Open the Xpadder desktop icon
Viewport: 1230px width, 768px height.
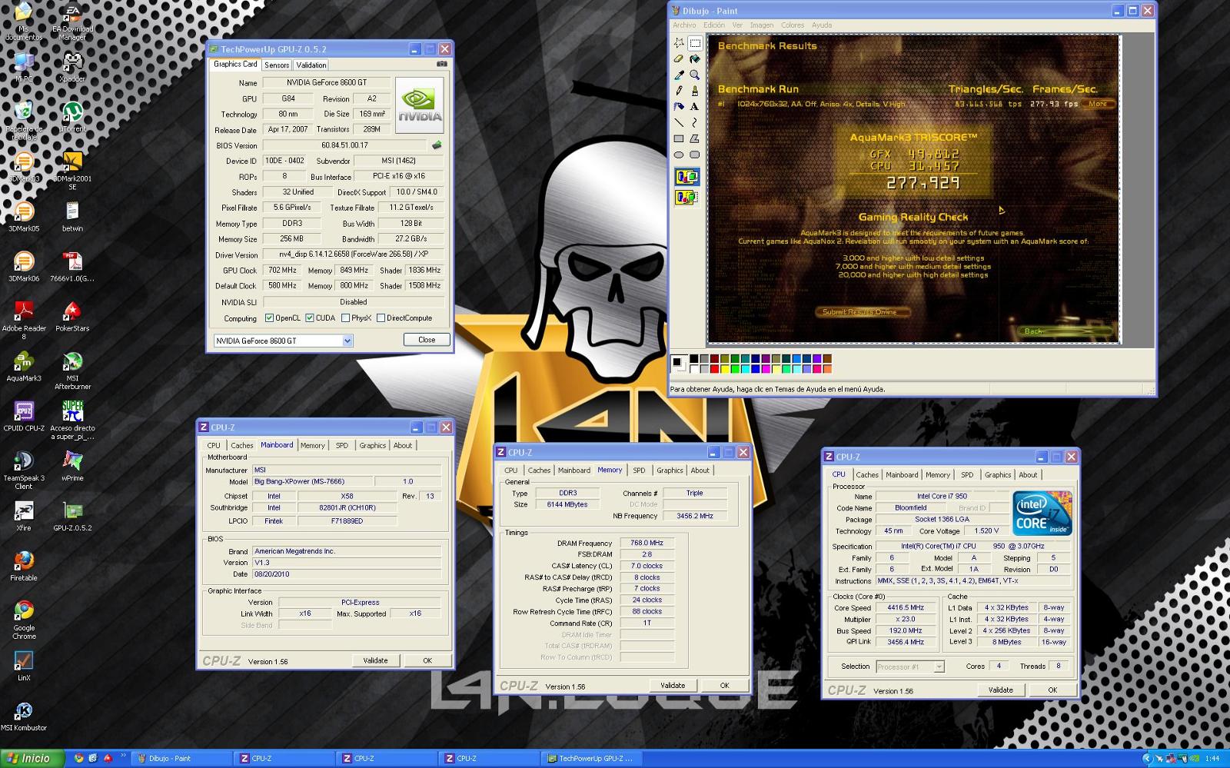point(72,67)
